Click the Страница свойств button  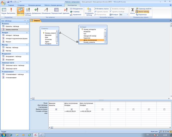pyautogui.click(x=145, y=9)
